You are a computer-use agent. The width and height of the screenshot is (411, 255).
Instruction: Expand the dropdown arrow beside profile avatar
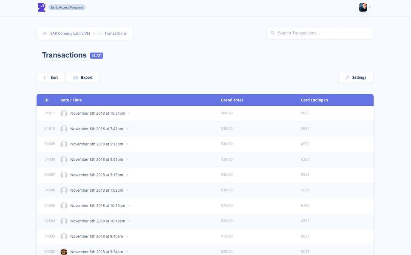pyautogui.click(x=370, y=7)
